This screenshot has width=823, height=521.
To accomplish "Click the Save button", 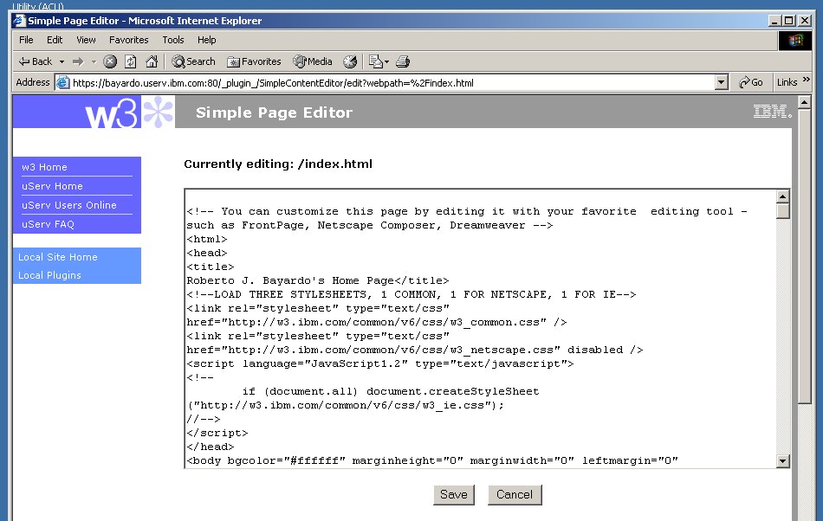I will coord(454,495).
